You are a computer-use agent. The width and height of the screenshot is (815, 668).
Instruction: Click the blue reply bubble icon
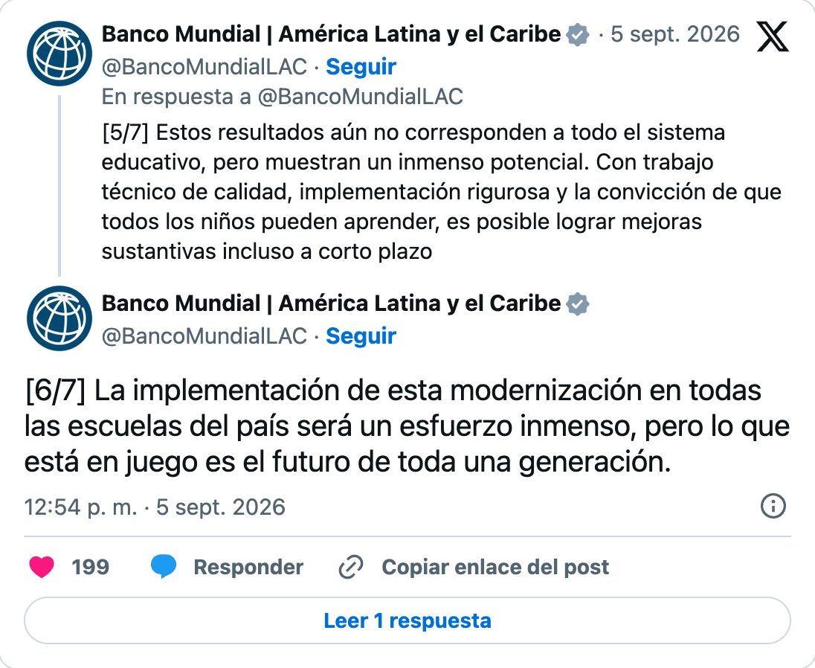click(x=163, y=567)
